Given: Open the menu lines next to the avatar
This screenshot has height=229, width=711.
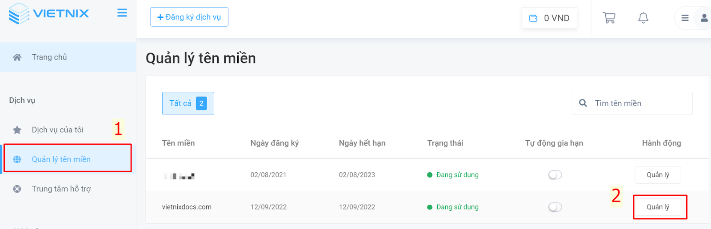Looking at the screenshot, I should click(x=685, y=18).
